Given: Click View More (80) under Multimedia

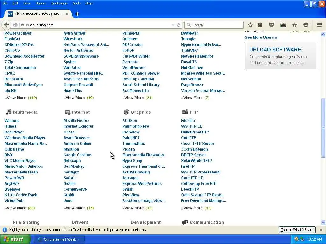Looking at the screenshot, I should point(20,208).
